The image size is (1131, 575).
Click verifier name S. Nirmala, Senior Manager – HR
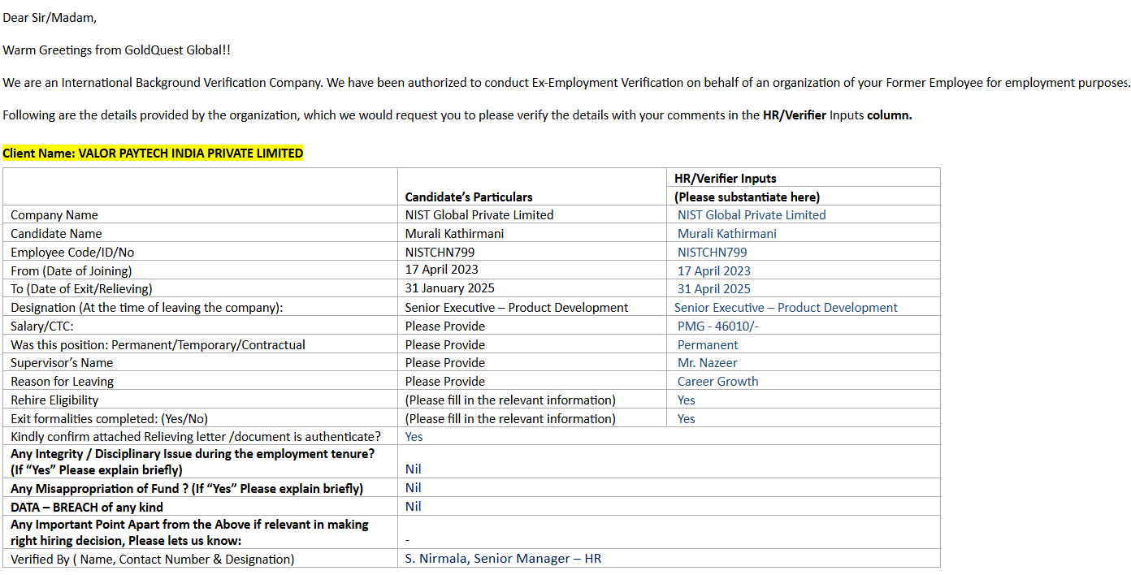(503, 559)
